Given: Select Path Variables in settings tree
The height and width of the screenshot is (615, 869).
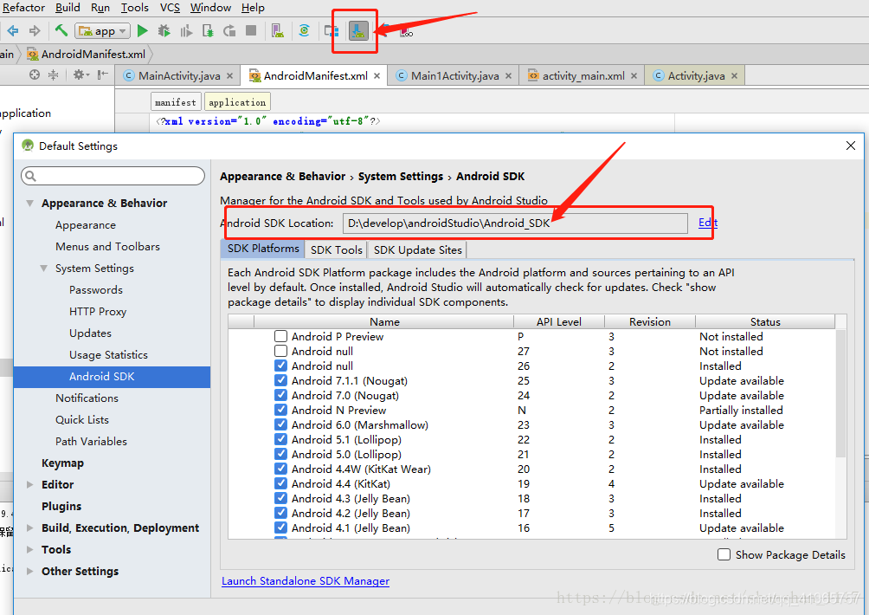Looking at the screenshot, I should (x=91, y=442).
